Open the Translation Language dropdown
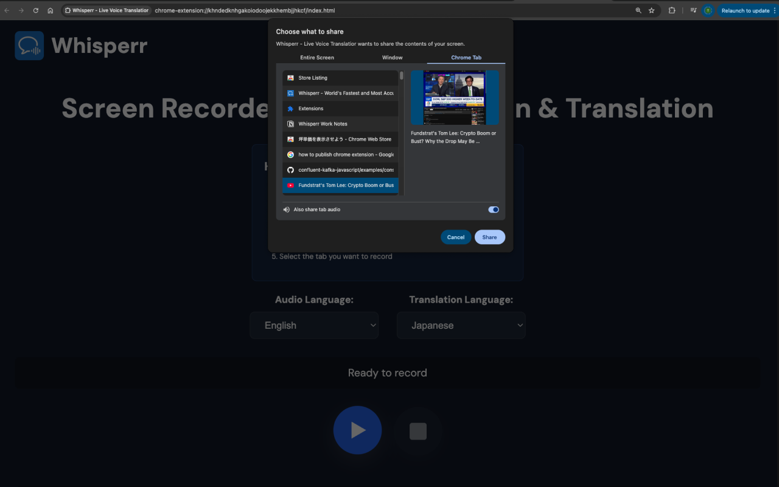Image resolution: width=779 pixels, height=487 pixels. coord(461,326)
